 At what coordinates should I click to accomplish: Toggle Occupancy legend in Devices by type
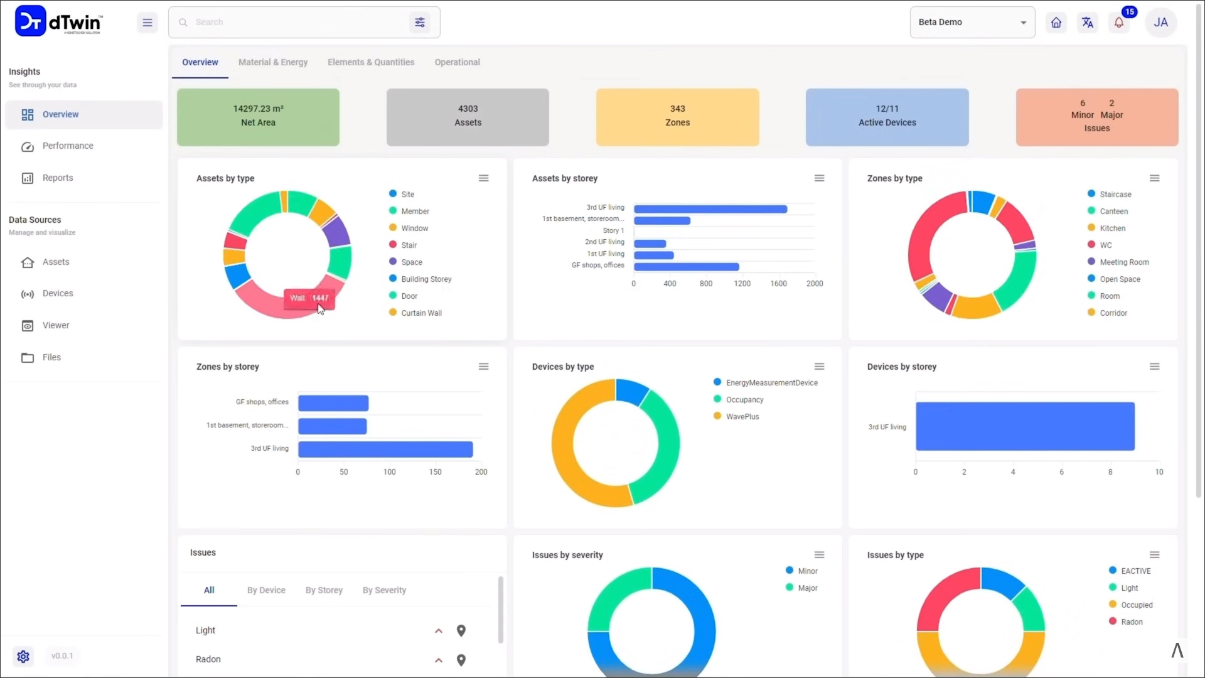[x=739, y=400]
